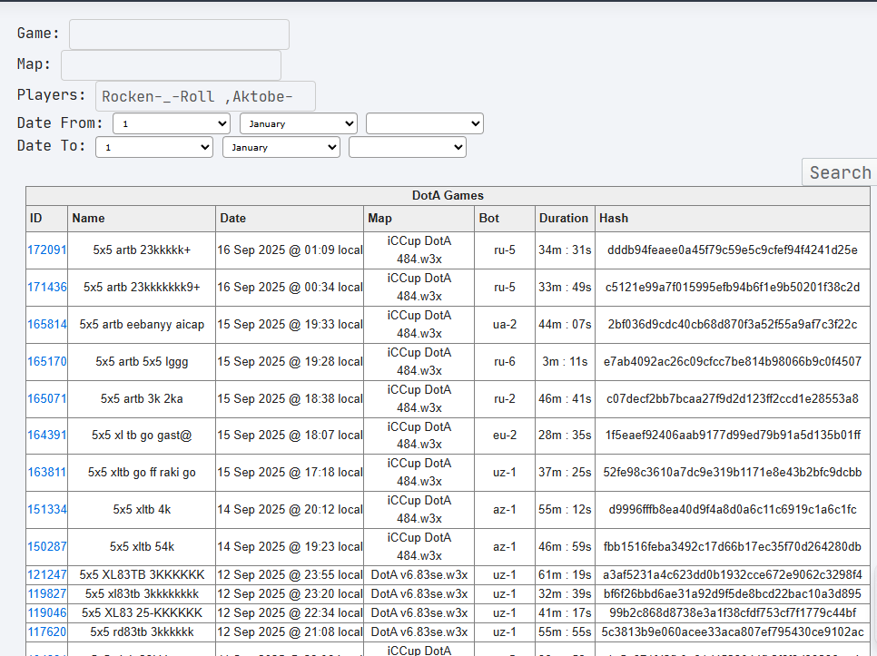This screenshot has width=877, height=656.
Task: Follow the 121247 game link
Action: click(47, 574)
